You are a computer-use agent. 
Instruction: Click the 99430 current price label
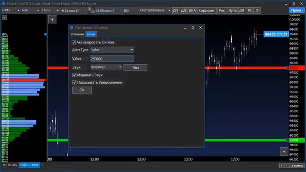point(276,34)
